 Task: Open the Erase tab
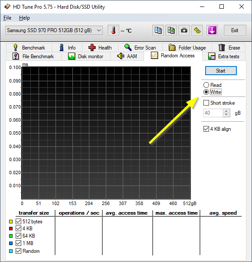click(x=229, y=48)
